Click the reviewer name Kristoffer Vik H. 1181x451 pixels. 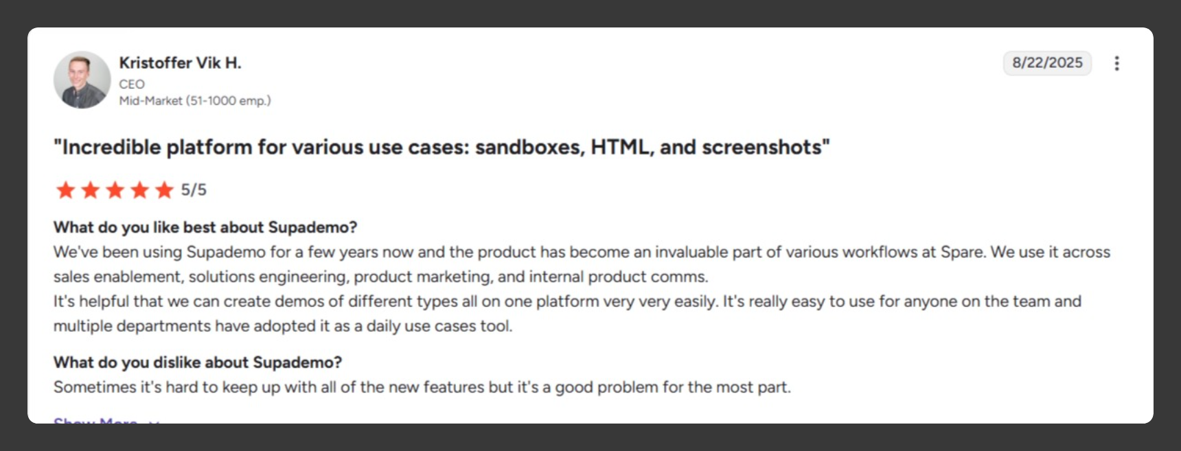pos(180,63)
